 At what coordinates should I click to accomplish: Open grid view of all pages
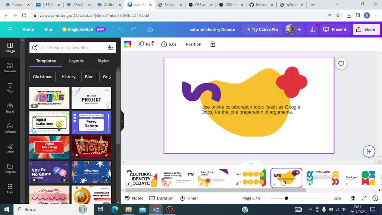click(353, 198)
